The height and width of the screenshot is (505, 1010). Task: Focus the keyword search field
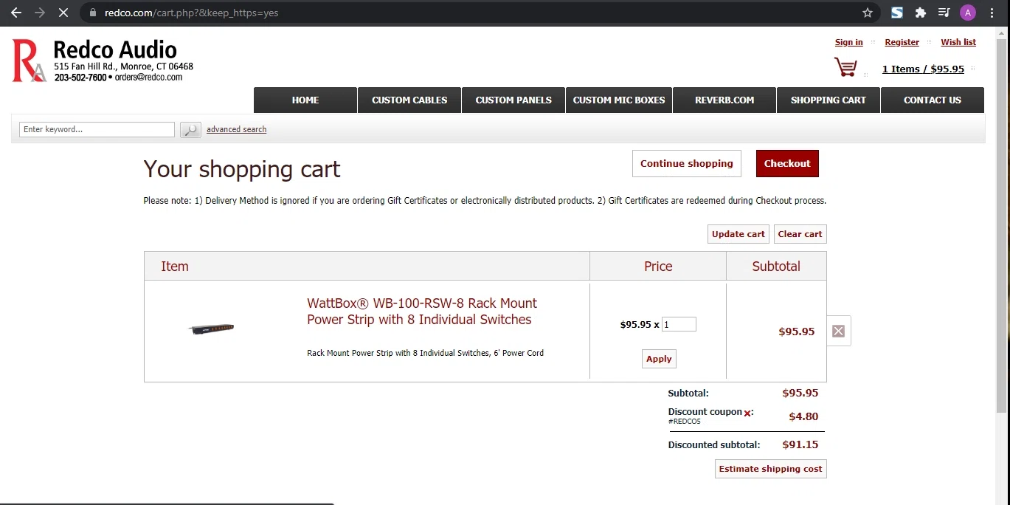[97, 129]
